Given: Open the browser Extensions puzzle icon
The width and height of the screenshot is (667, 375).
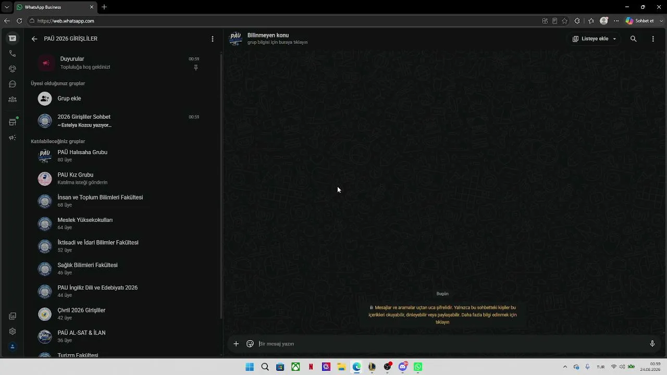Looking at the screenshot, I should (x=577, y=21).
